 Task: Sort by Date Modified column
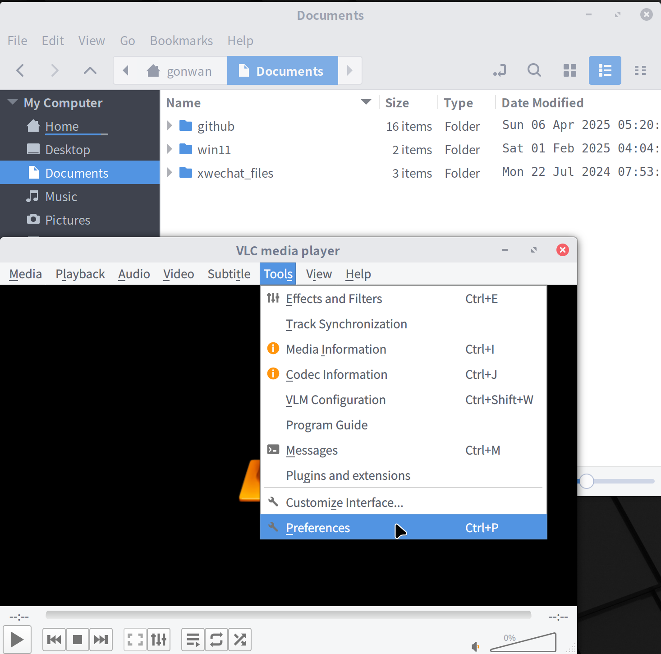pos(578,103)
